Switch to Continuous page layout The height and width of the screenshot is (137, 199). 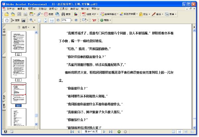pos(180,132)
